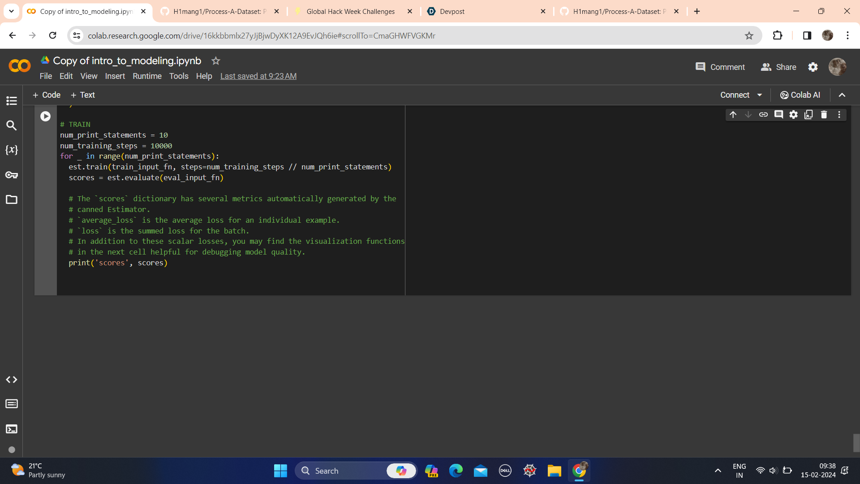Open the Files browser panel

[x=11, y=200]
